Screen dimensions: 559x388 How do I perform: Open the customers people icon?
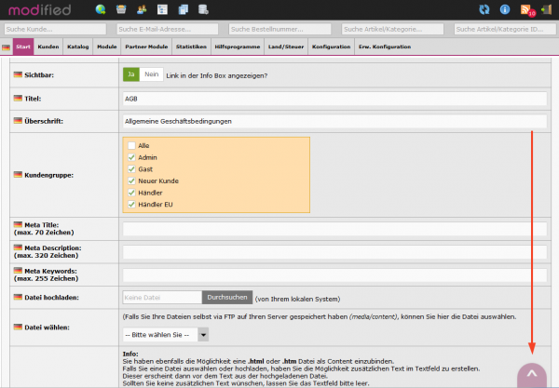tap(142, 9)
